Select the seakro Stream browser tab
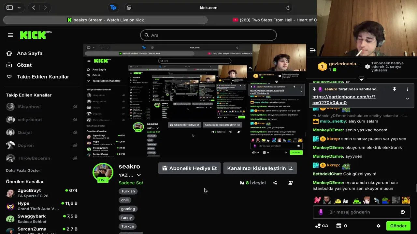417x234 pixels. [105, 20]
